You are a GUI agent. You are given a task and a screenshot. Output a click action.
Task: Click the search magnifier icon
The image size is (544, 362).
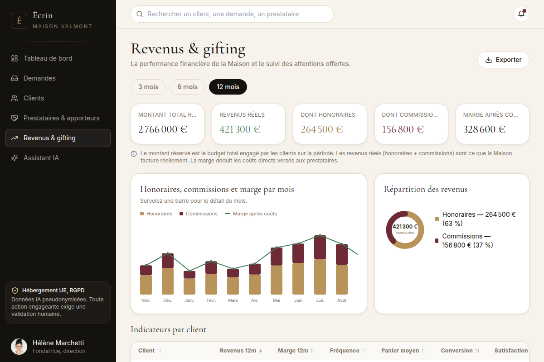(x=140, y=14)
